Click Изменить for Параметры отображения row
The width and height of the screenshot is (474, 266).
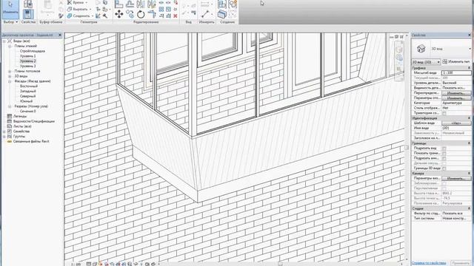coord(456,98)
